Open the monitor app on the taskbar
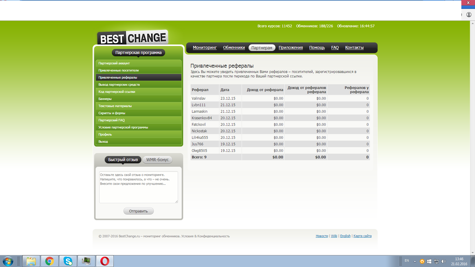The image size is (475, 267). [86, 261]
